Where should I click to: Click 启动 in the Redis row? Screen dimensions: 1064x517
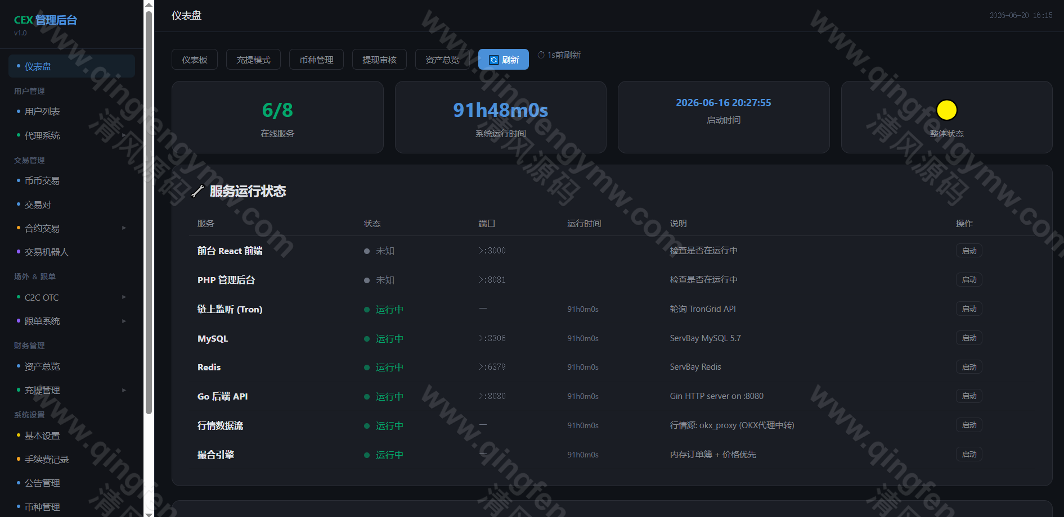(969, 367)
